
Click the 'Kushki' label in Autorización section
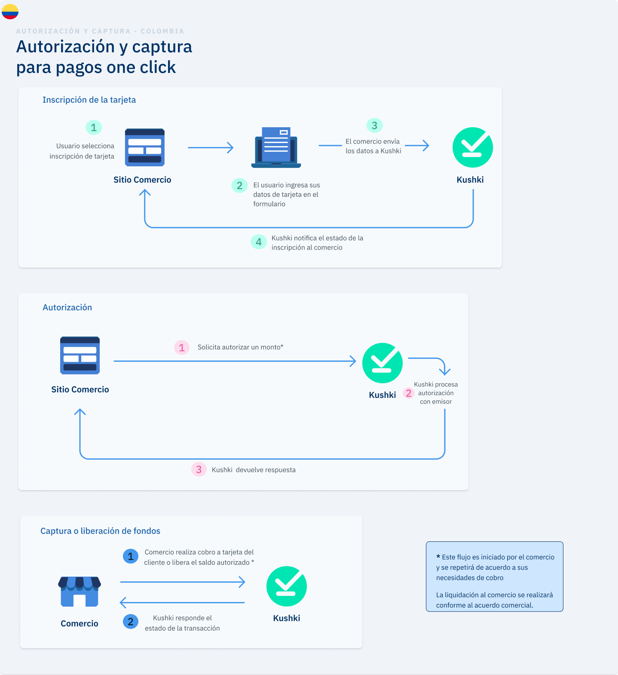[382, 395]
